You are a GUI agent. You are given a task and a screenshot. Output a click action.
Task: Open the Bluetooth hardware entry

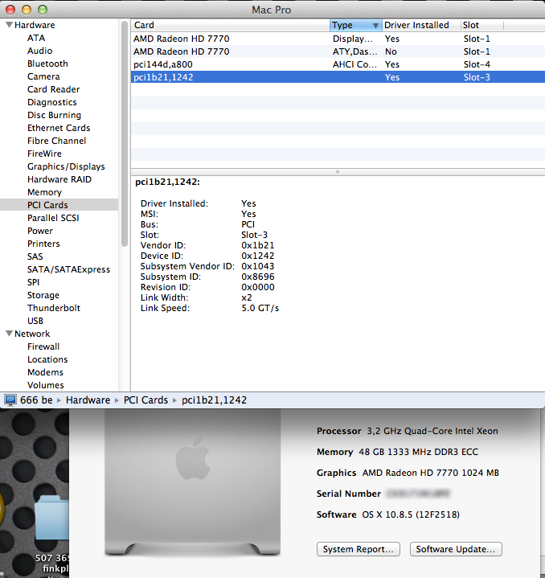coord(47,64)
